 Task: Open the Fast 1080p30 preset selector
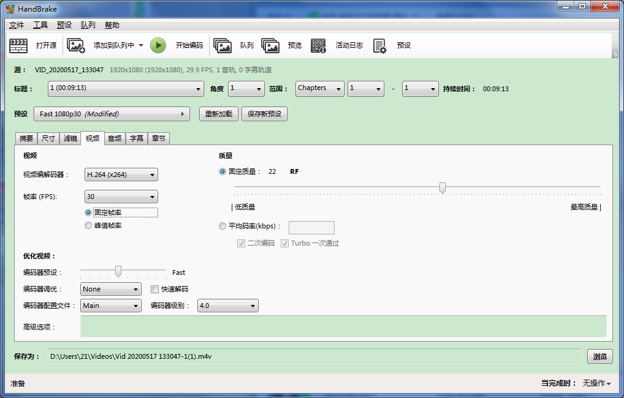pyautogui.click(x=112, y=114)
